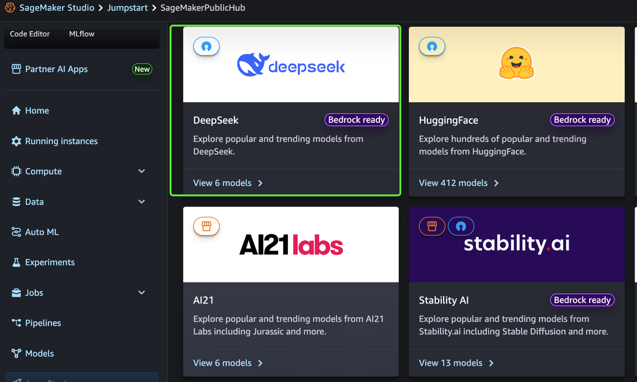Viewport: 637px width, 382px height.
Task: Click the Partner AI Apps store icon
Action: [16, 69]
